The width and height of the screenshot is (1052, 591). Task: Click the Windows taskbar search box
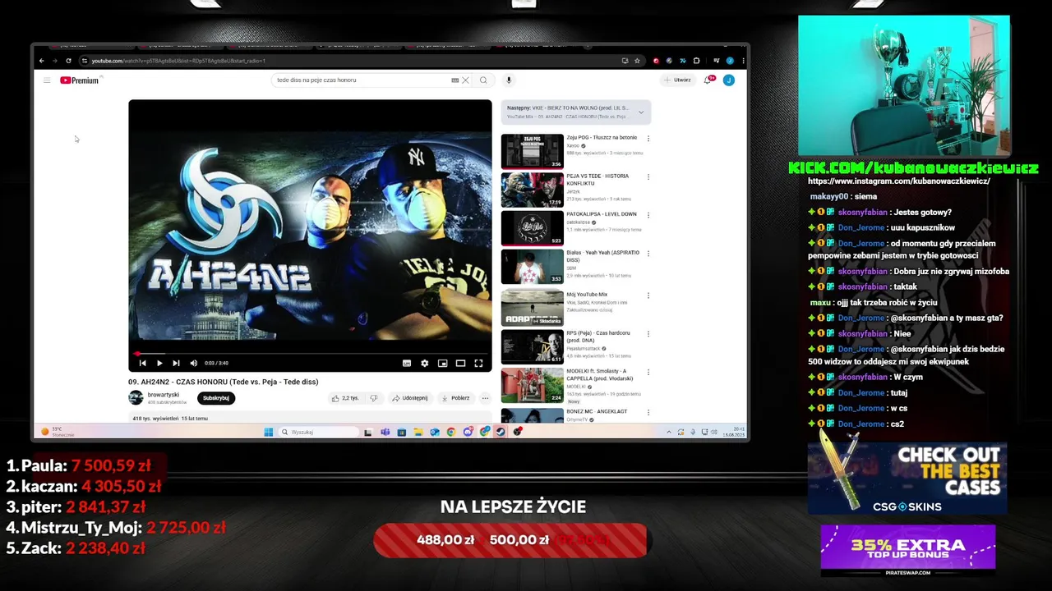(319, 432)
